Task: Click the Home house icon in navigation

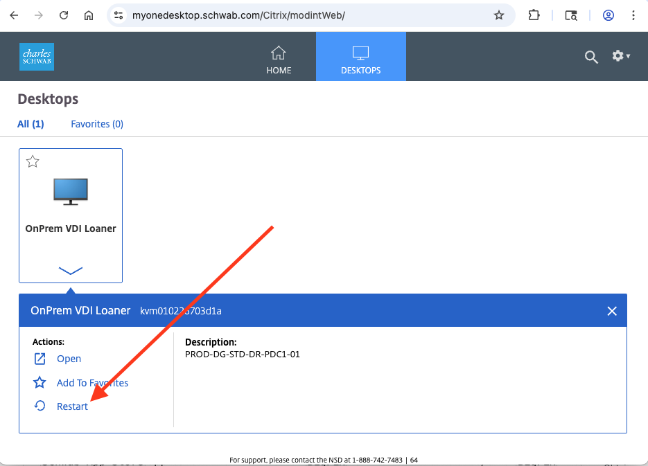Action: pos(279,52)
